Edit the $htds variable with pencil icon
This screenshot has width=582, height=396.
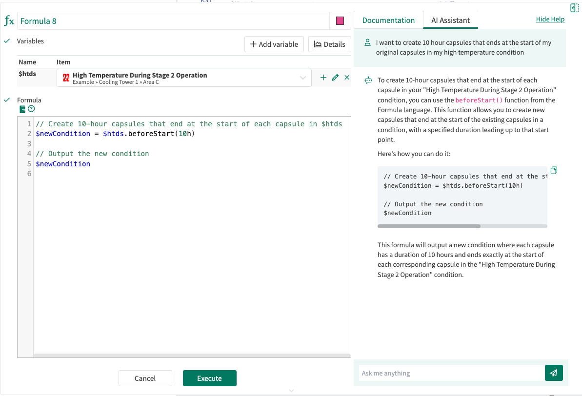pyautogui.click(x=335, y=78)
